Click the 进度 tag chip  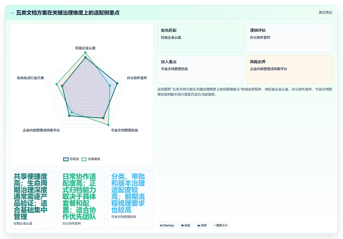tap(202, 225)
